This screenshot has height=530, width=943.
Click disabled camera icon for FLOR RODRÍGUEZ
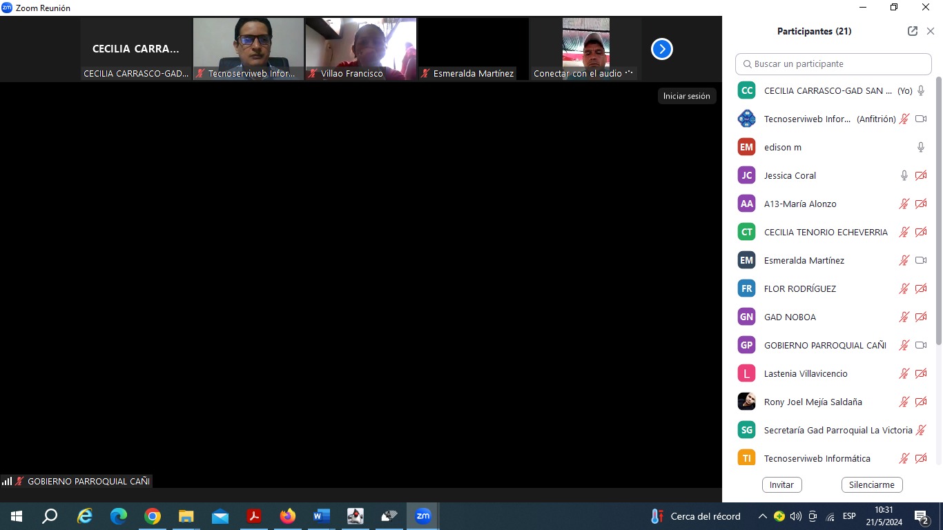920,288
